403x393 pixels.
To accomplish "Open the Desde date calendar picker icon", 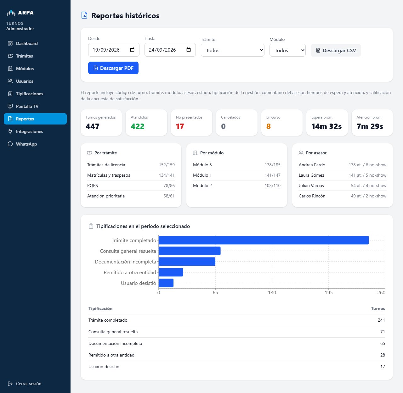I will (132, 50).
